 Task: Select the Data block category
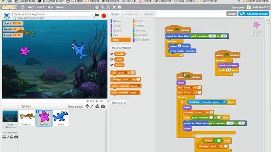pos(121,40)
